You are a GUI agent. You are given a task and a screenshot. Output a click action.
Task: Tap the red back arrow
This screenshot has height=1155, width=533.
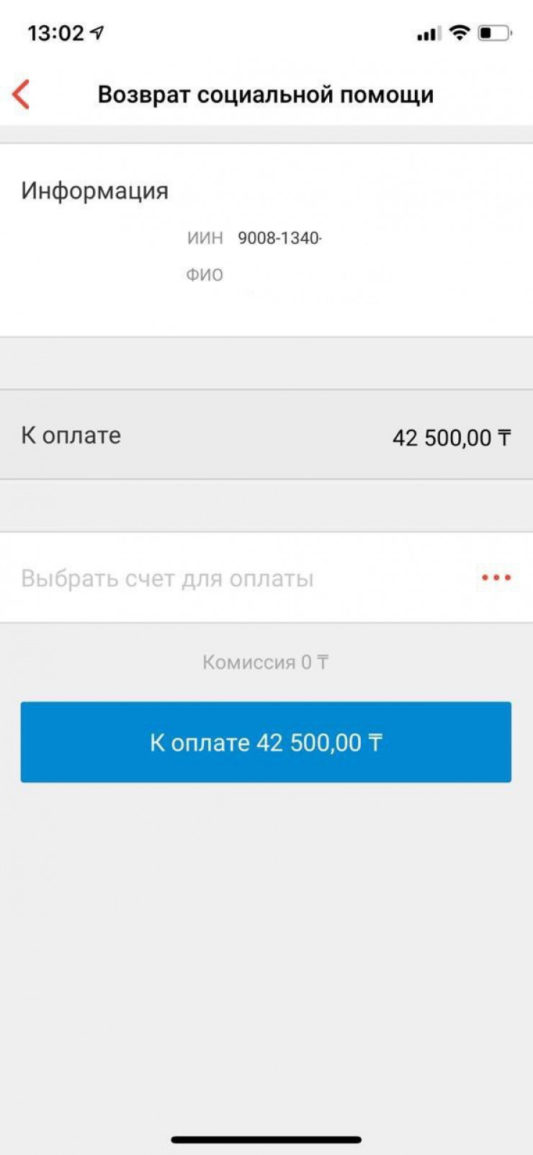click(x=22, y=94)
